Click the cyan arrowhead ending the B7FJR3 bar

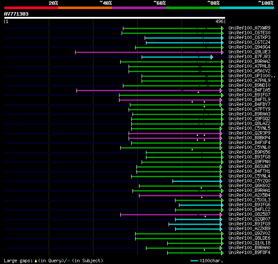pyautogui.click(x=212, y=57)
